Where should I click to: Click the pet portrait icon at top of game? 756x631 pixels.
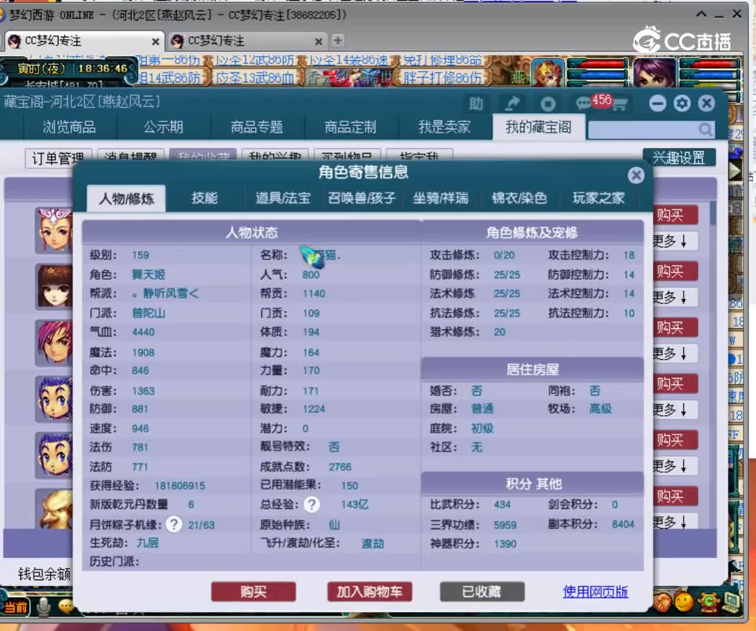[x=548, y=73]
